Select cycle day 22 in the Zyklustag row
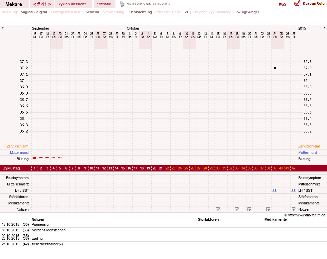 click(x=167, y=168)
